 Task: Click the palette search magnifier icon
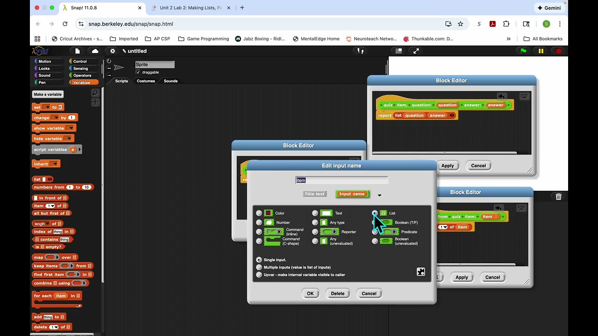coord(95,93)
